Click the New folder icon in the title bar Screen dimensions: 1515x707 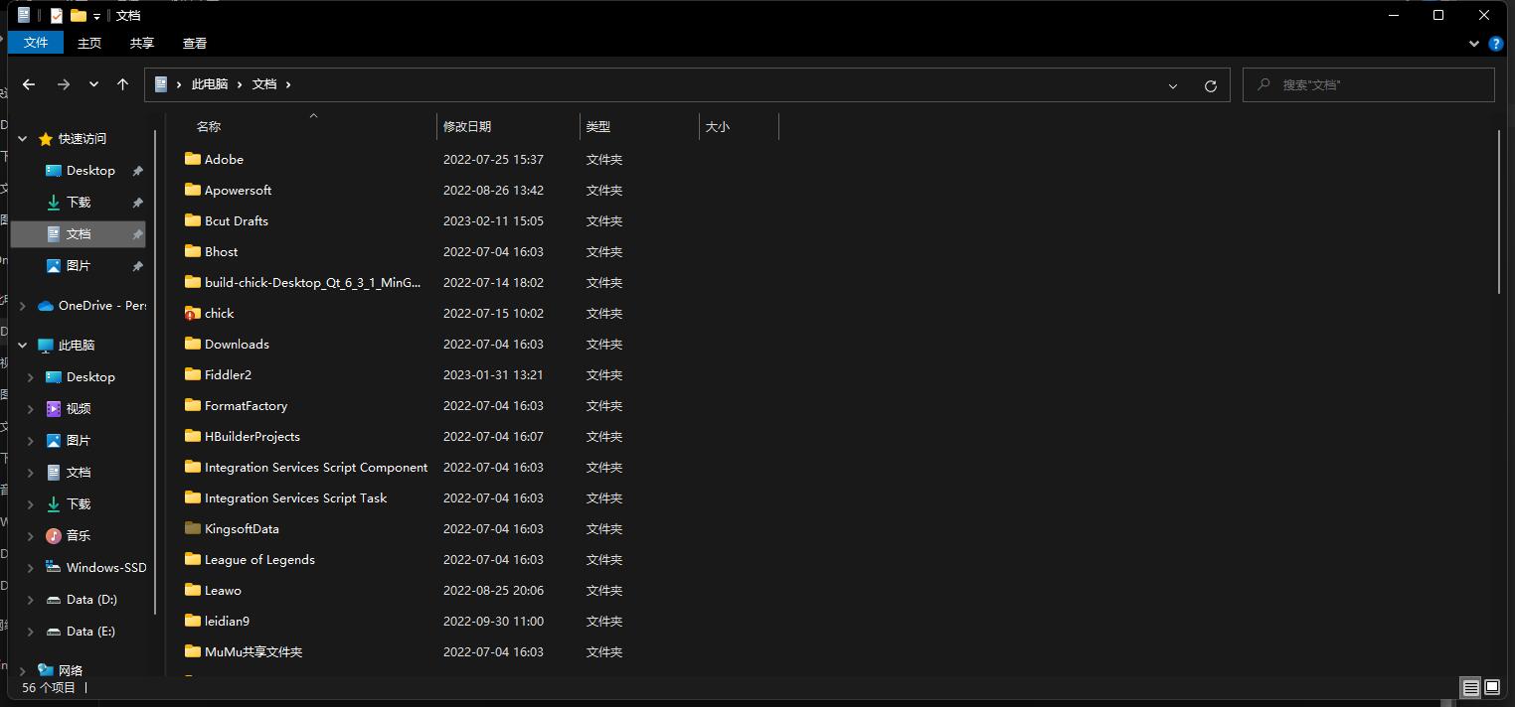(78, 16)
